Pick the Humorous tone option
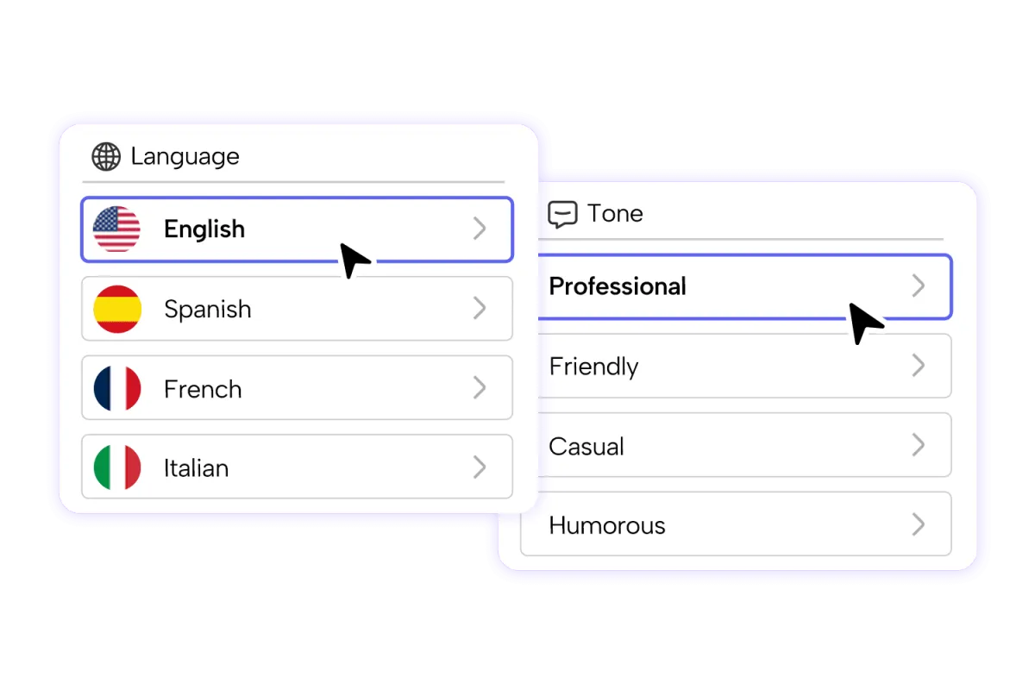The height and width of the screenshot is (690, 1035). pos(607,525)
